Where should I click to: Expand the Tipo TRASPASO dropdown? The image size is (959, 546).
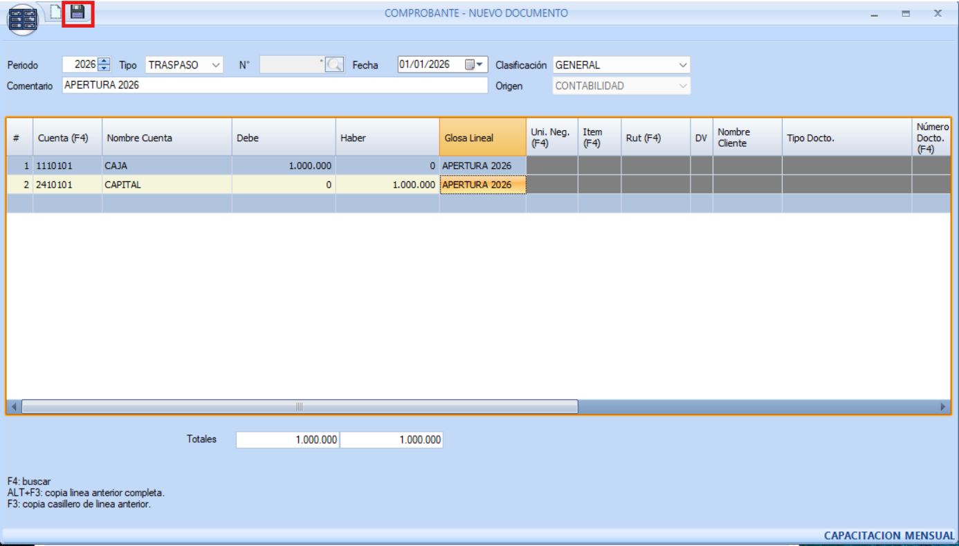[217, 65]
